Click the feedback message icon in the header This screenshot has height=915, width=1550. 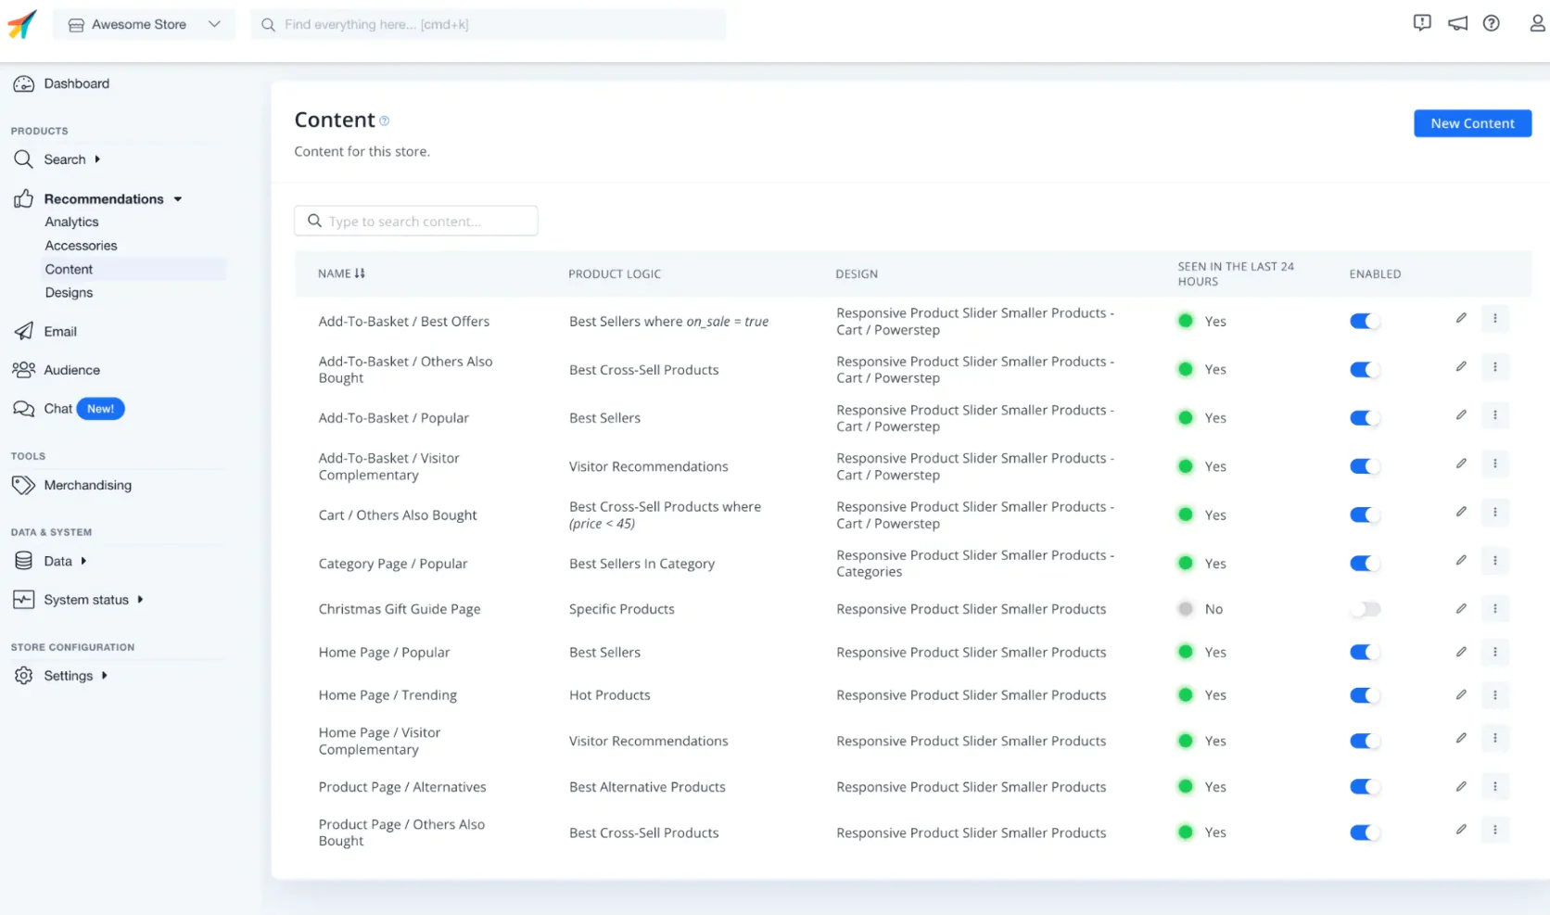(1422, 24)
